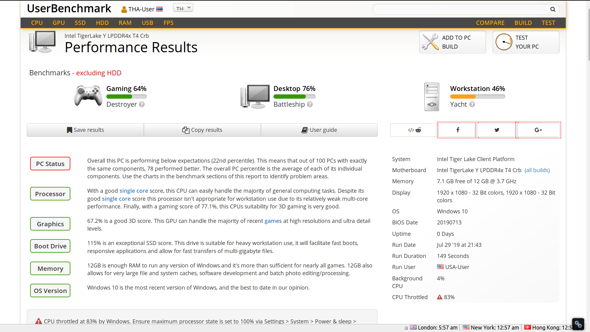Viewport: 590px width, 332px height.
Task: Share results on Facebook
Action: (x=457, y=130)
